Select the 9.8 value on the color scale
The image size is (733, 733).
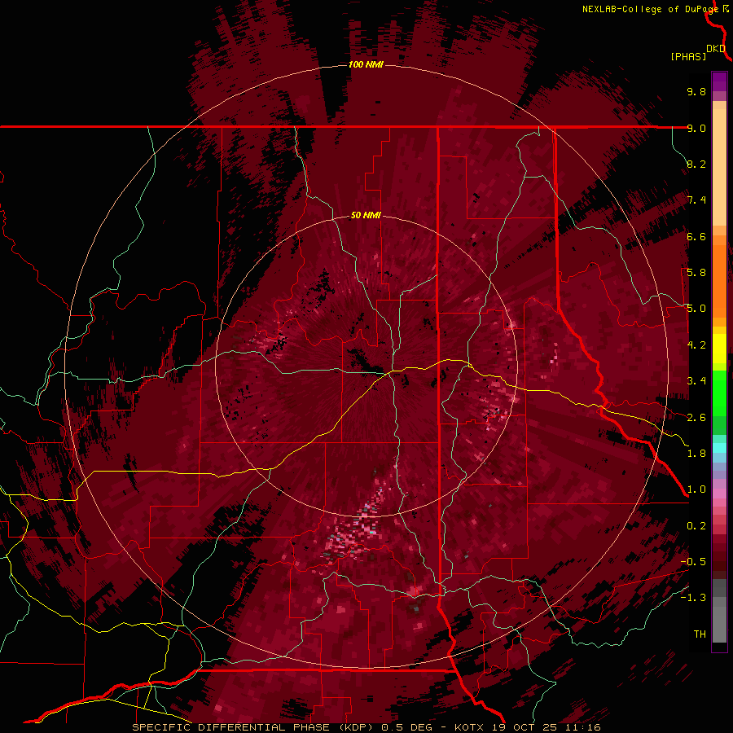(696, 91)
